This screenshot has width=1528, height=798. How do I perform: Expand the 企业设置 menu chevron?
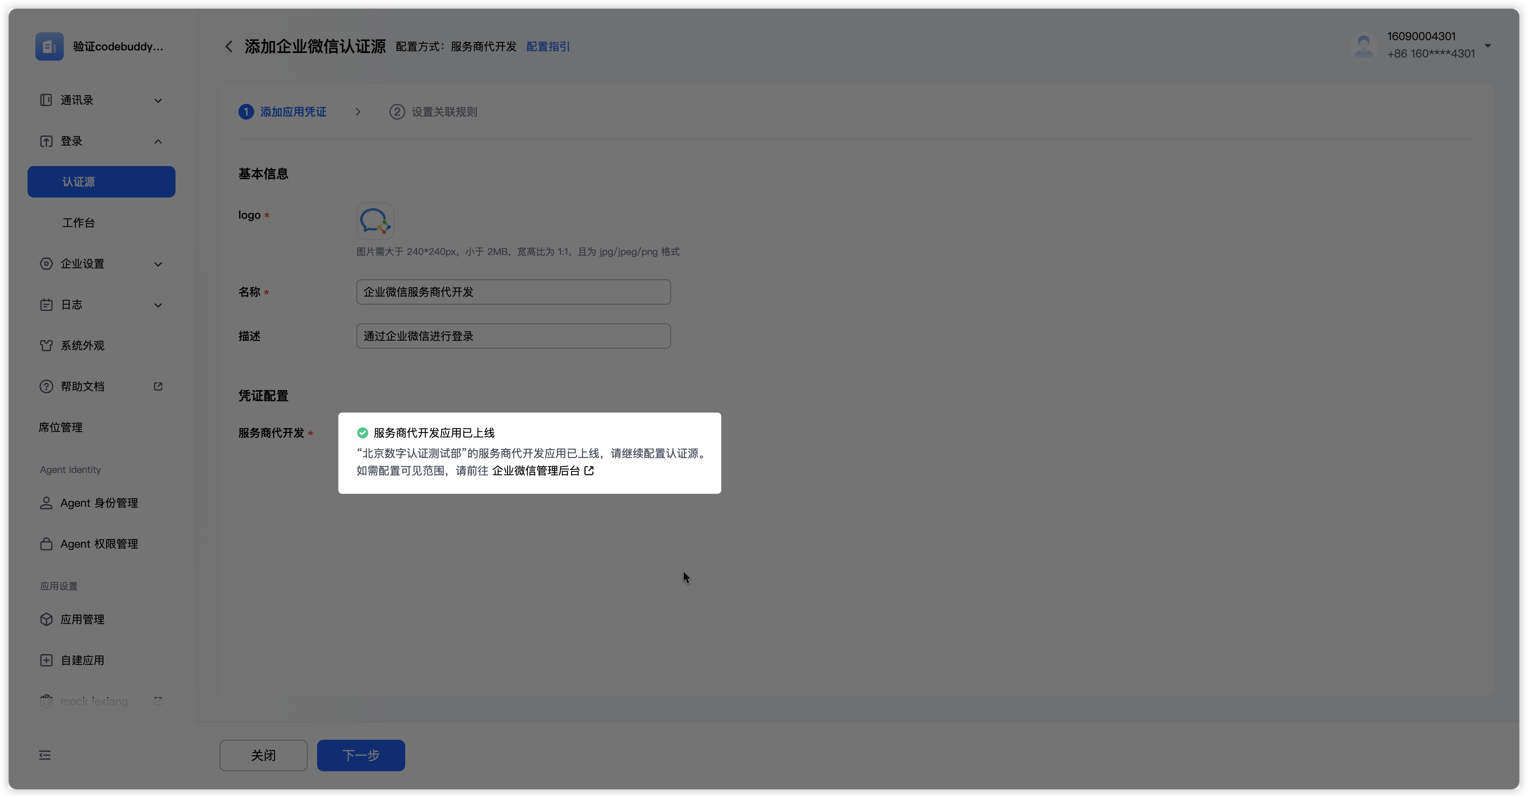(x=159, y=264)
